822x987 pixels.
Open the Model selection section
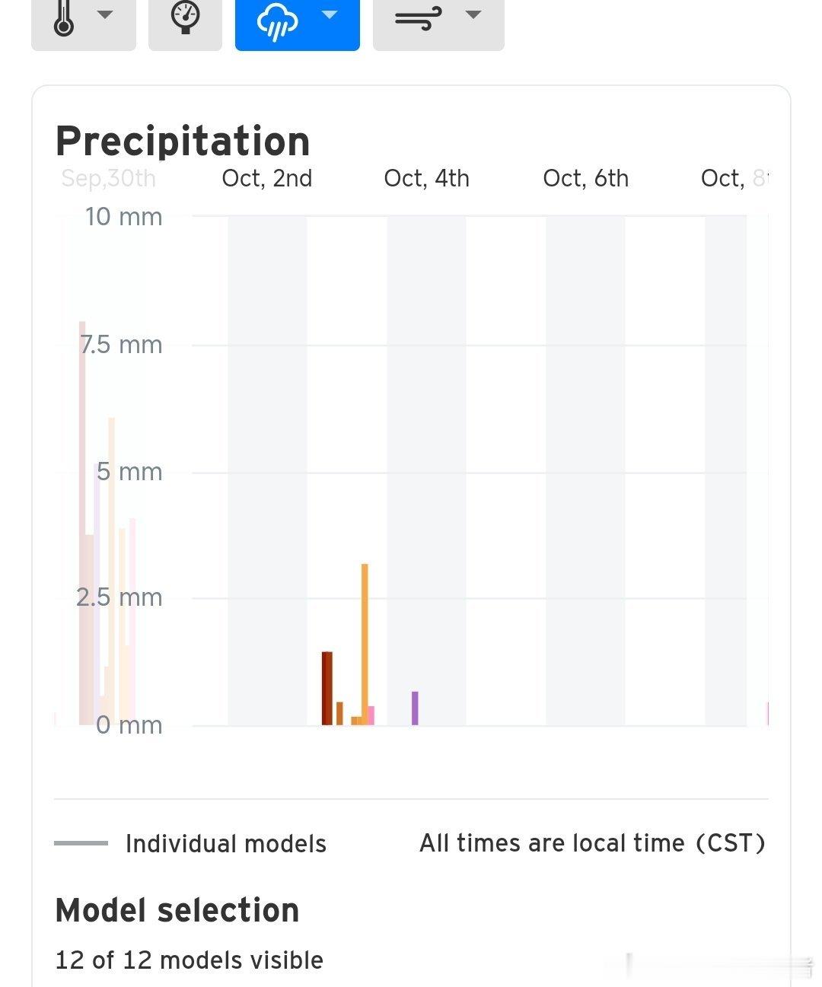coord(177,910)
